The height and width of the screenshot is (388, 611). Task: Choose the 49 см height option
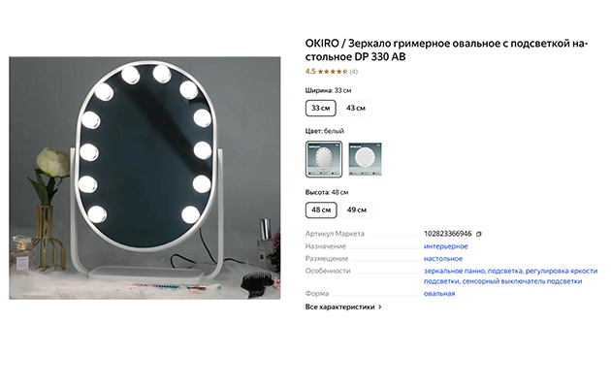pyautogui.click(x=357, y=210)
